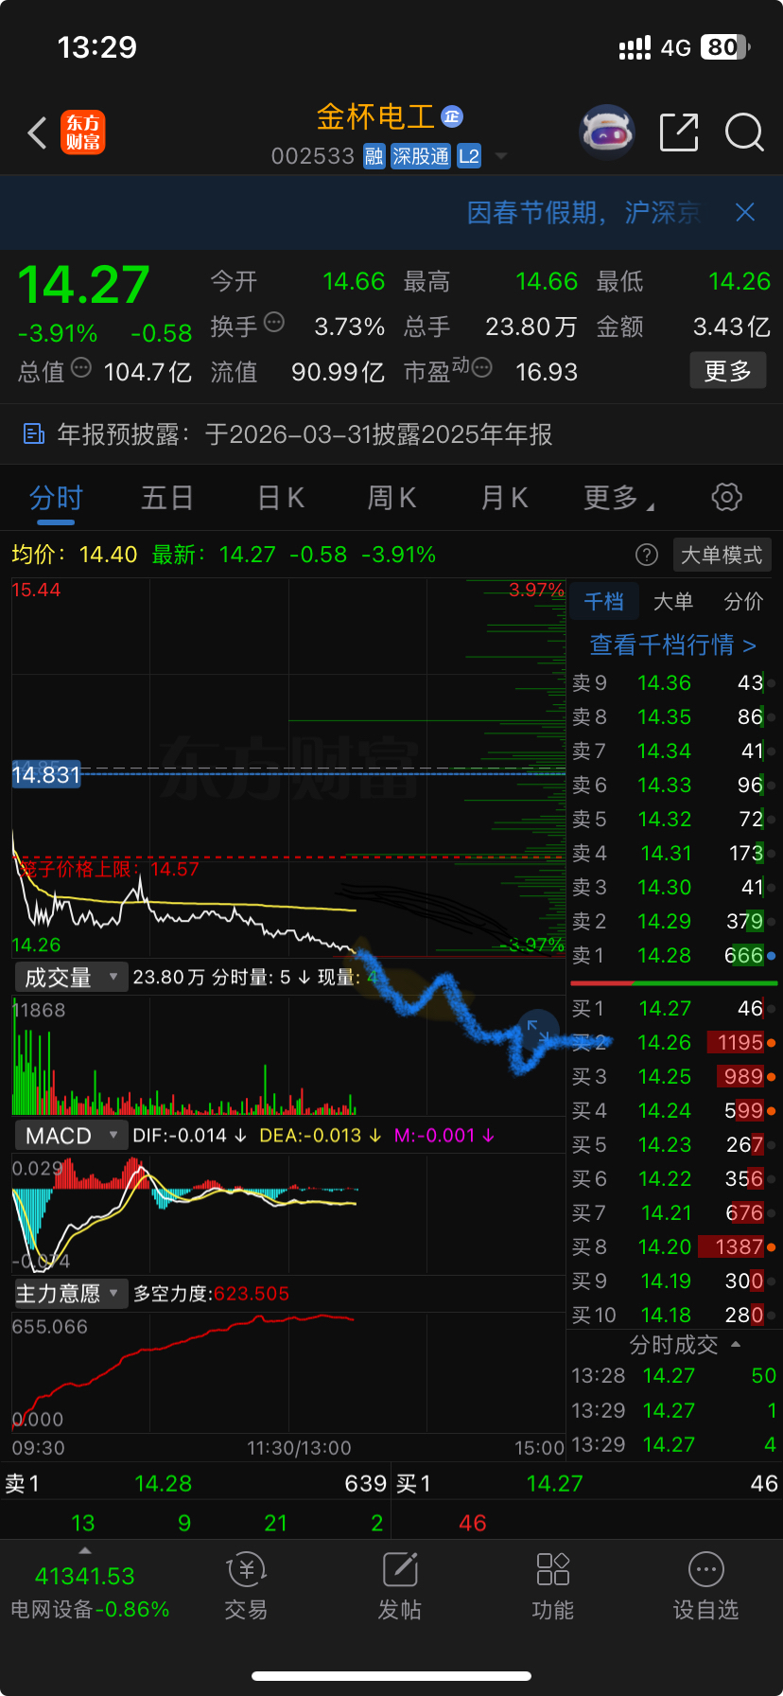783x1696 pixels.
Task: Open the 主力意愿 indicator dropdown
Action: 71,1294
